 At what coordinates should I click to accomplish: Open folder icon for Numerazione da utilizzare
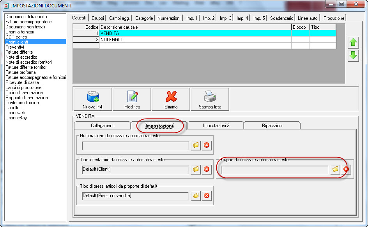point(196,145)
